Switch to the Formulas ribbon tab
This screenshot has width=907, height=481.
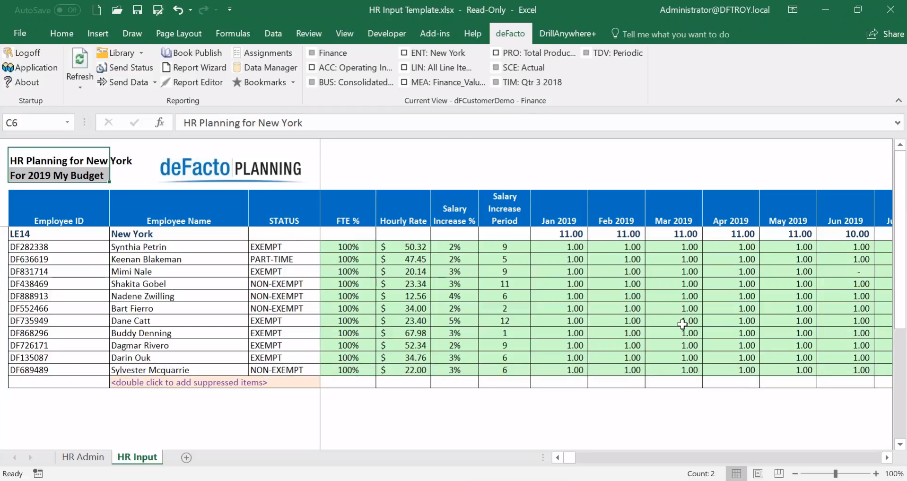(233, 34)
